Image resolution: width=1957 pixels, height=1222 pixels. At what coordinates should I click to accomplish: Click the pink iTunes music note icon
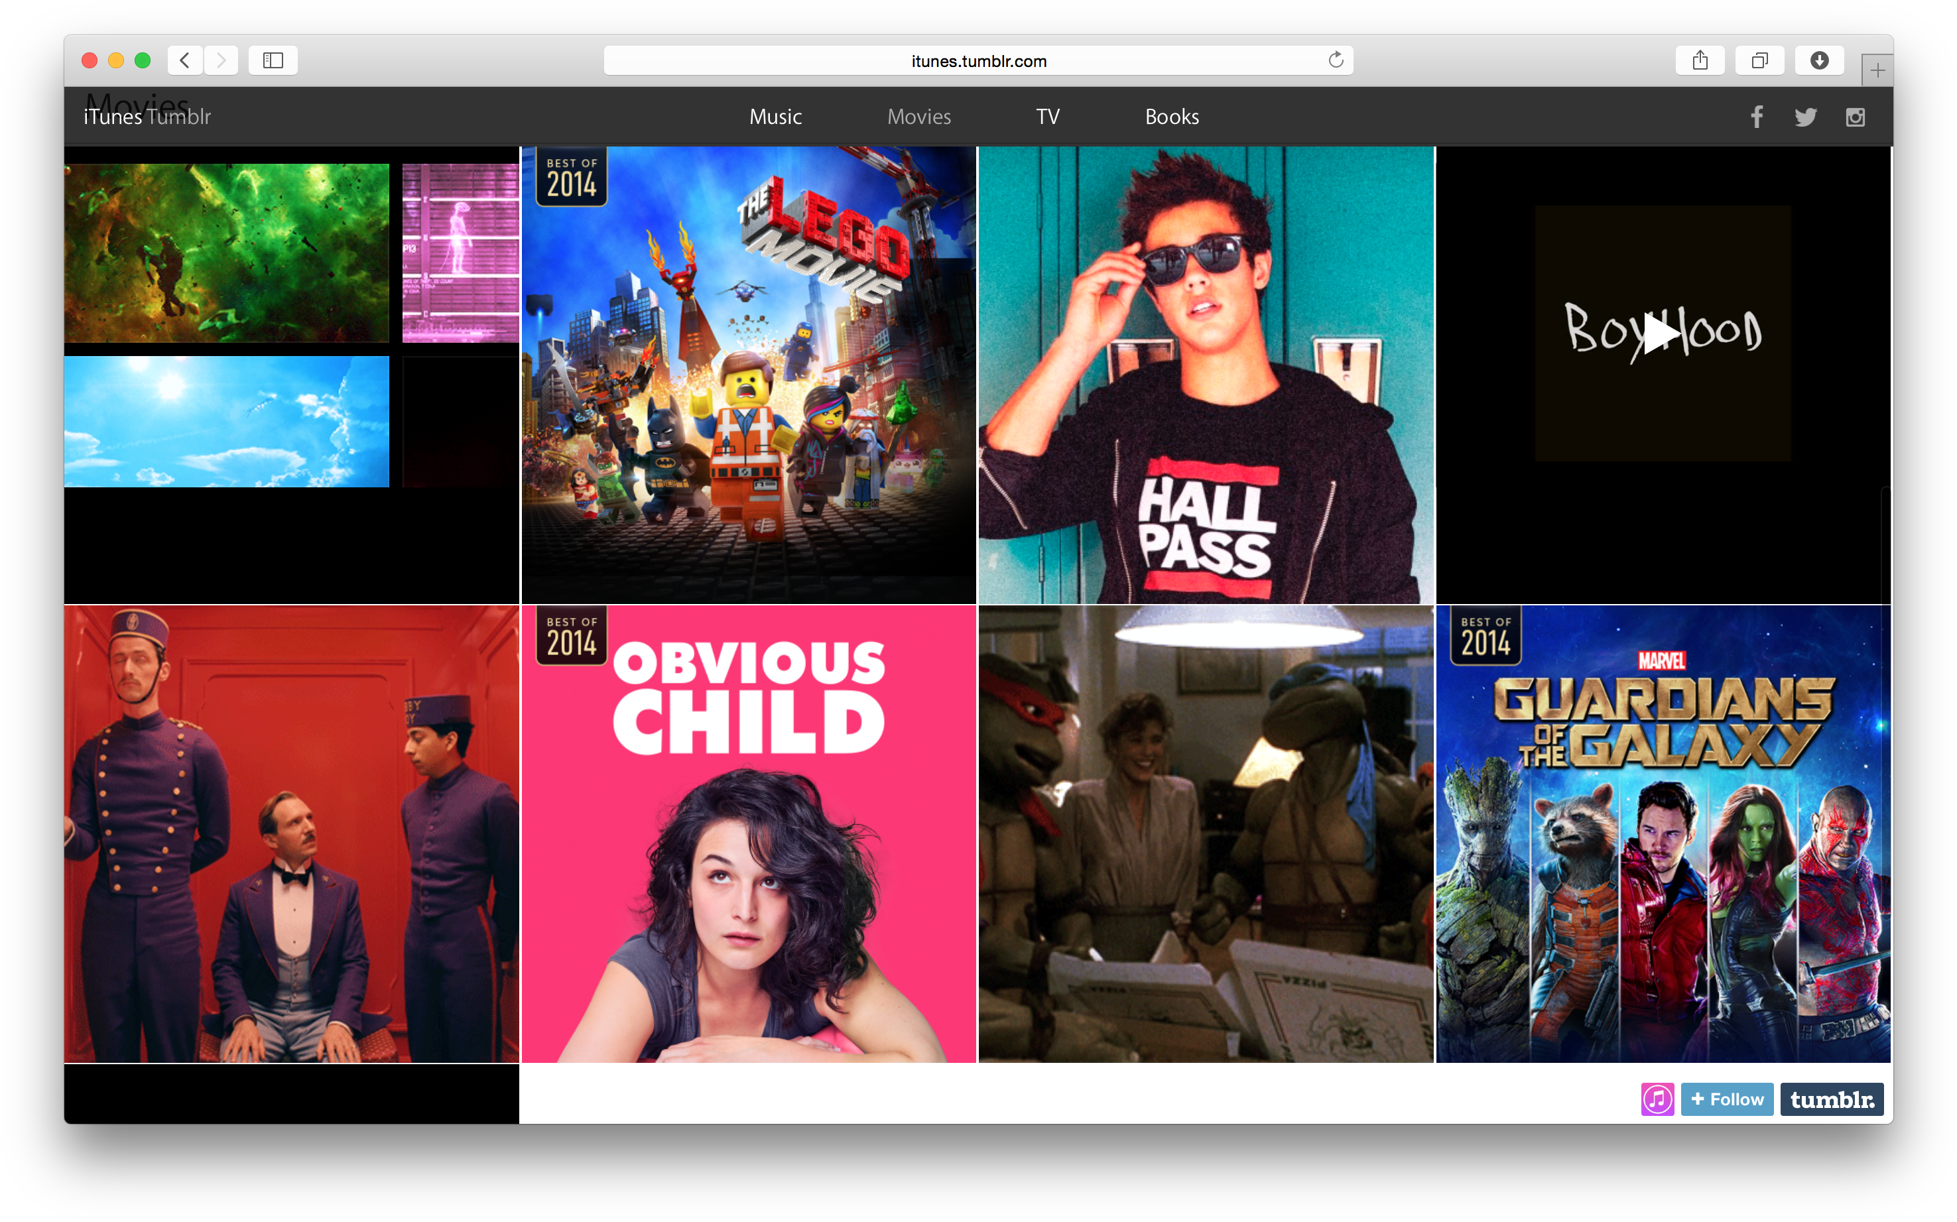point(1657,1099)
